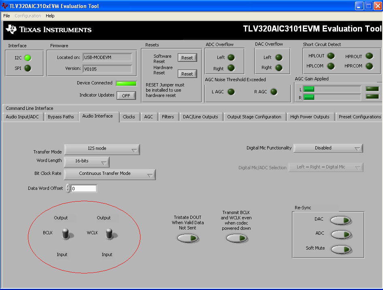This screenshot has height=290, width=383.
Task: Click the DAC Overflow Right LED
Action: (279, 67)
